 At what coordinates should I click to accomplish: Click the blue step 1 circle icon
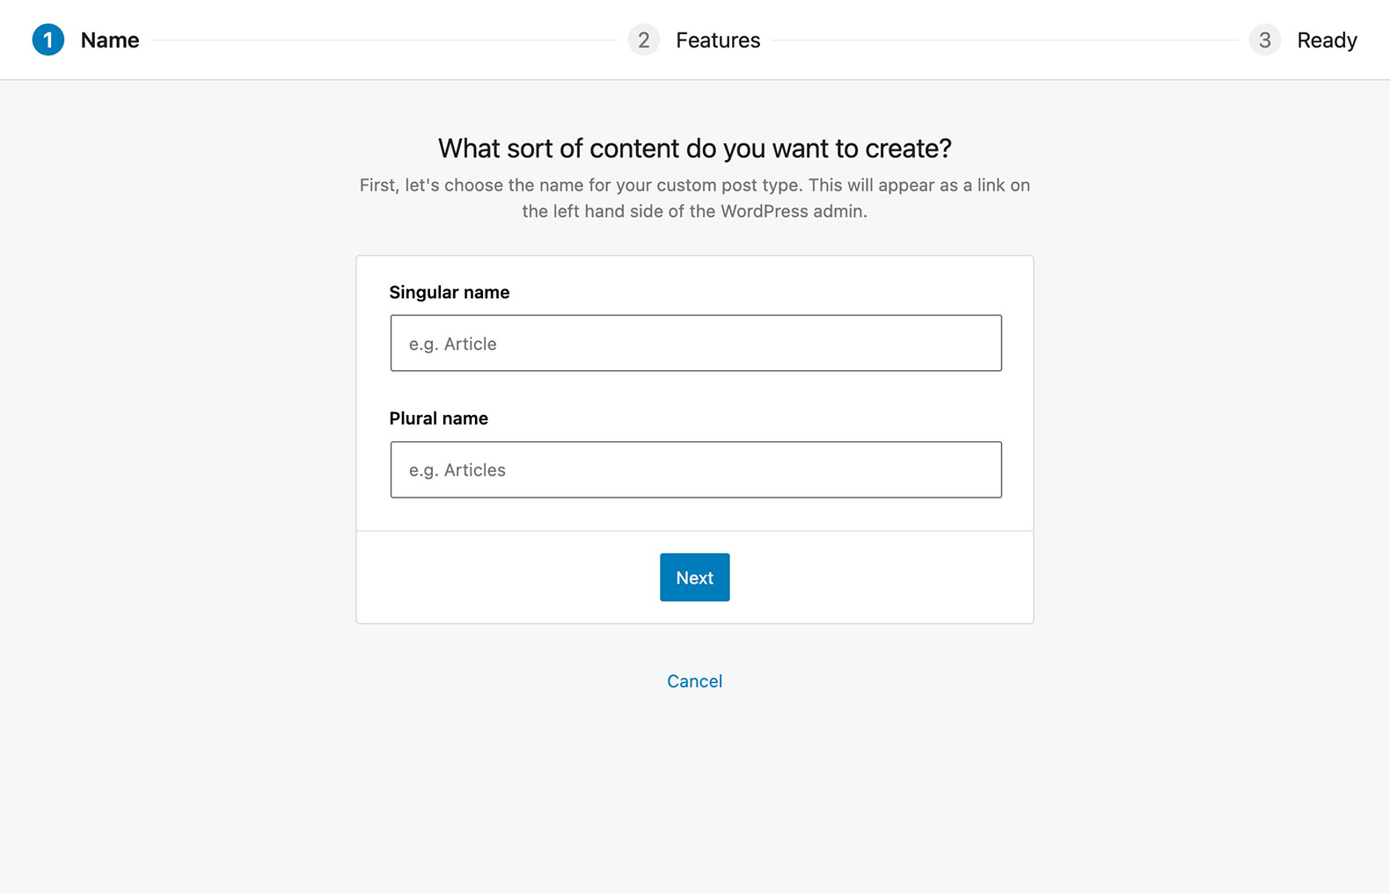[x=49, y=40]
